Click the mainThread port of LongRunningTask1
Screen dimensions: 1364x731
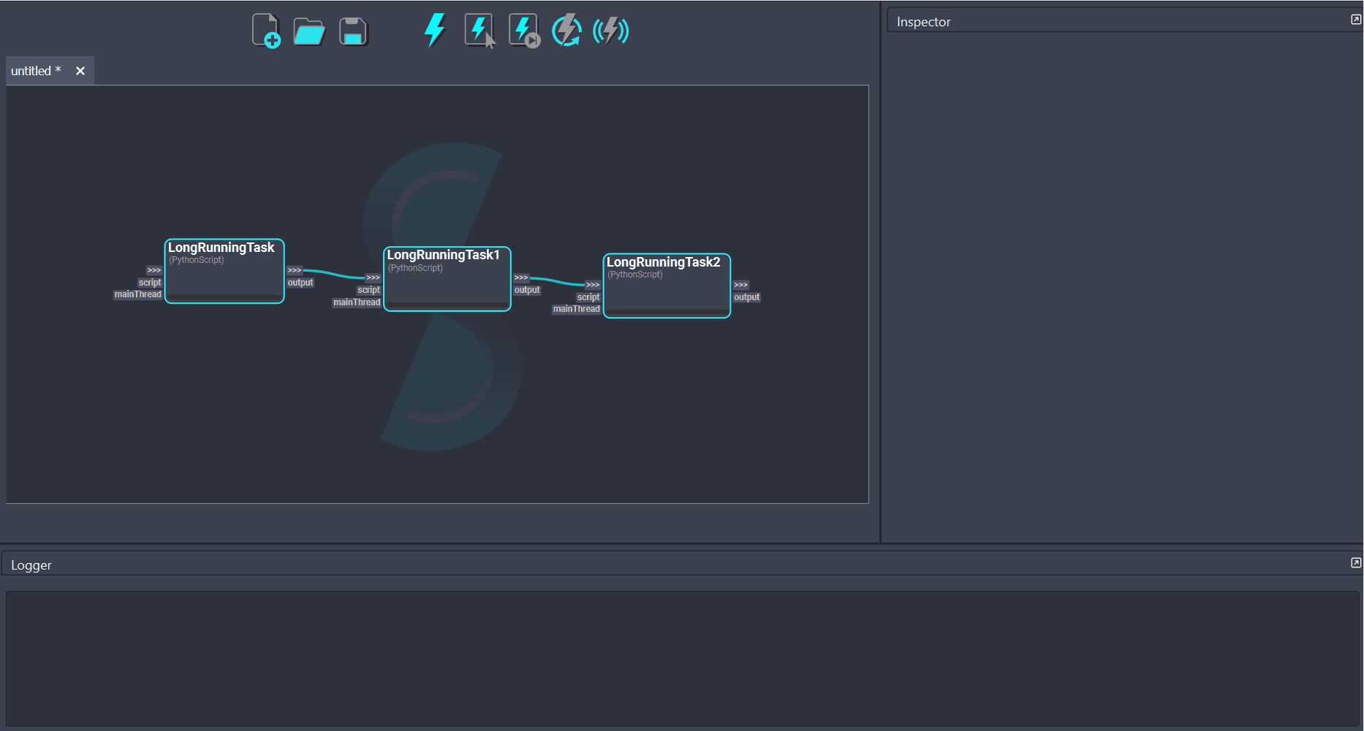pyautogui.click(x=357, y=302)
